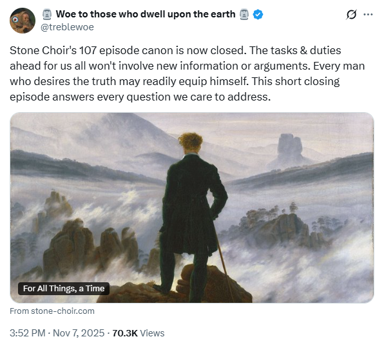Open the treblewoe profile avatar
This screenshot has height=348, width=384.
click(x=23, y=21)
